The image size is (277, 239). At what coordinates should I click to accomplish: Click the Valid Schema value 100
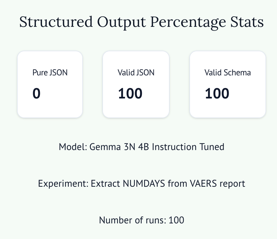pos(217,93)
